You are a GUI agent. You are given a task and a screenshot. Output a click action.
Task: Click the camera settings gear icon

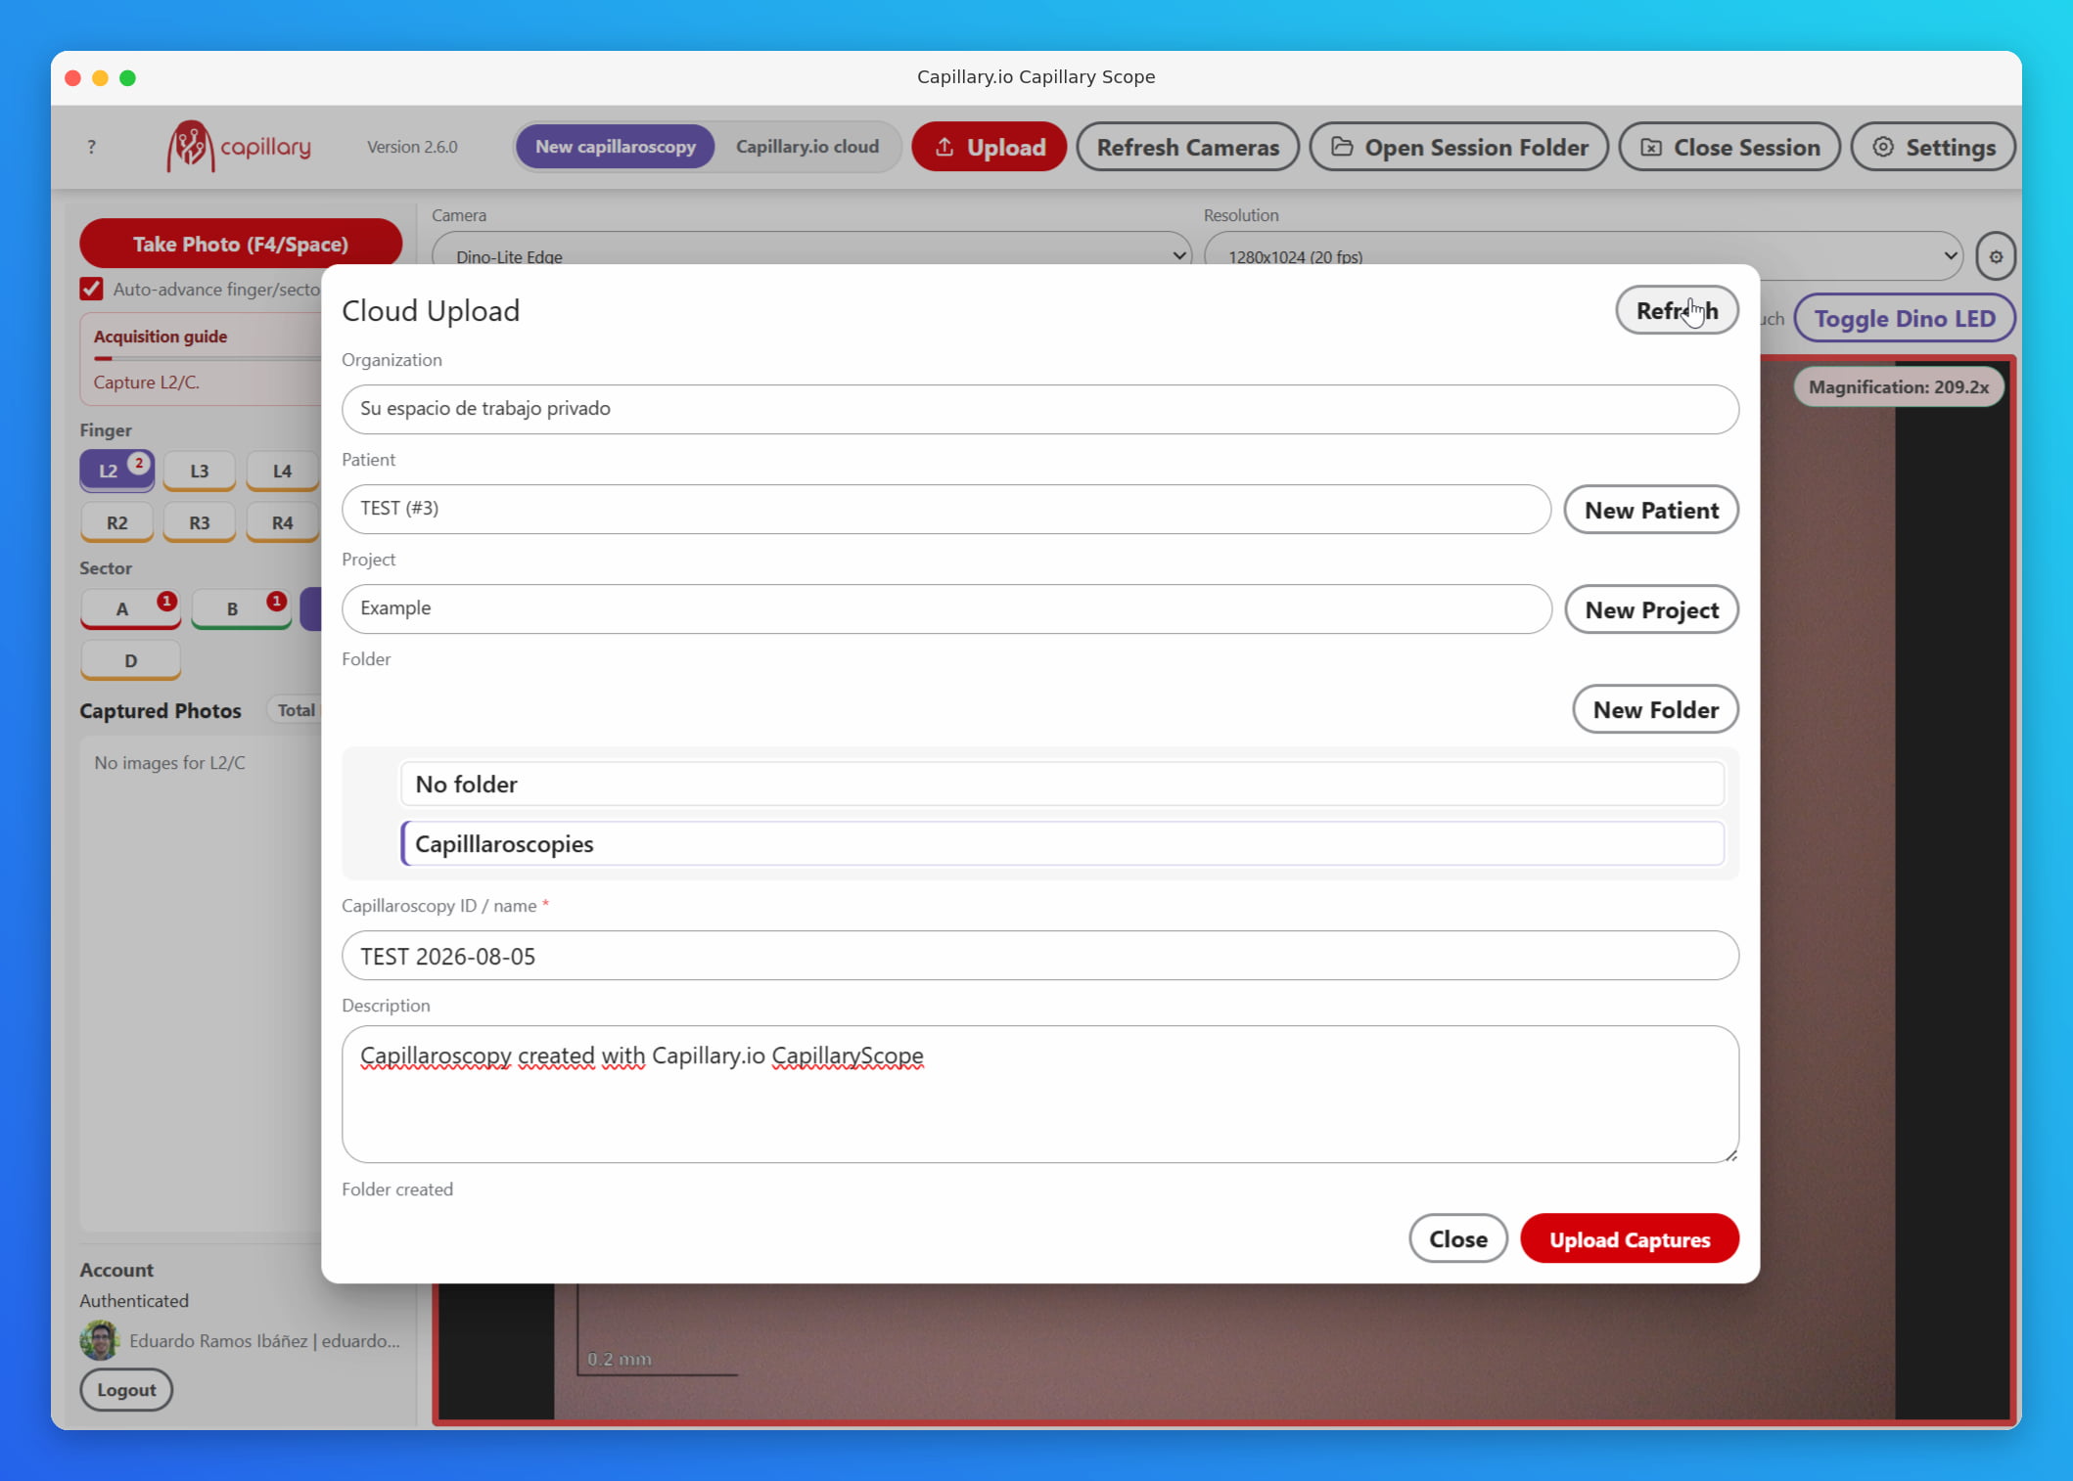1996,256
